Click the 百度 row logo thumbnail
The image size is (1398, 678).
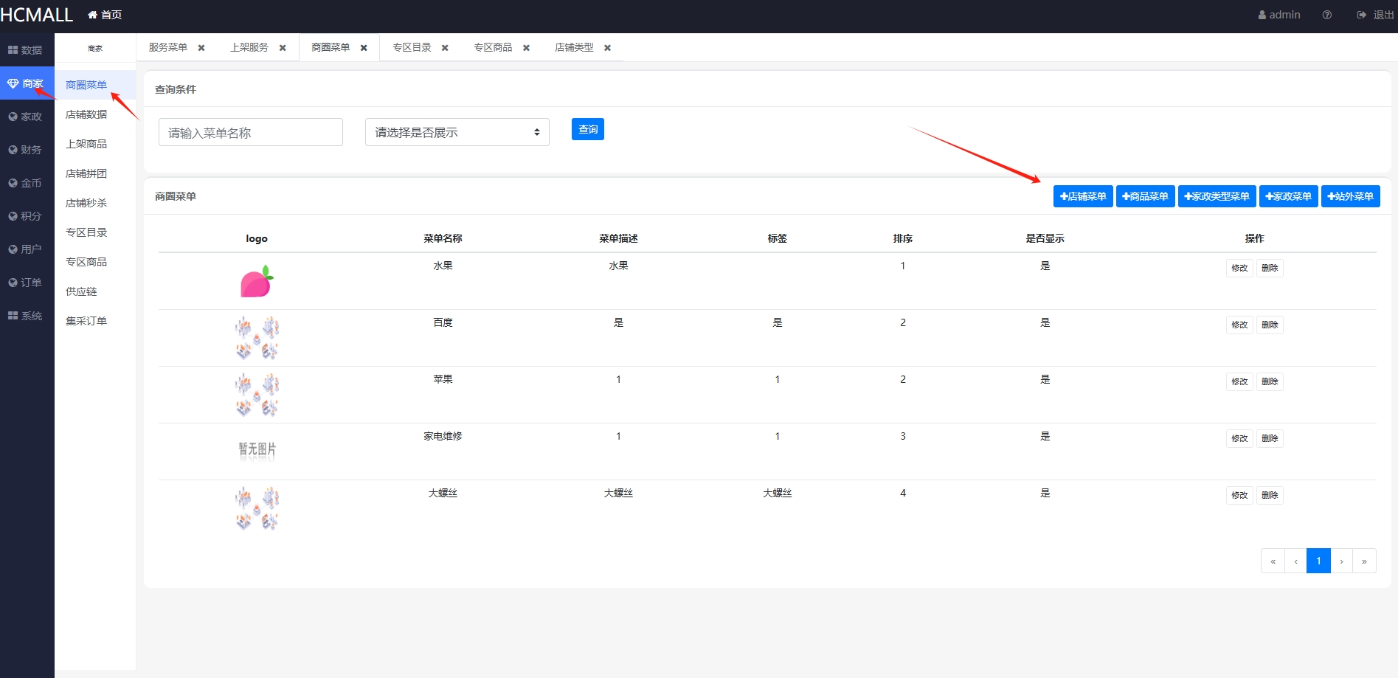pyautogui.click(x=257, y=338)
